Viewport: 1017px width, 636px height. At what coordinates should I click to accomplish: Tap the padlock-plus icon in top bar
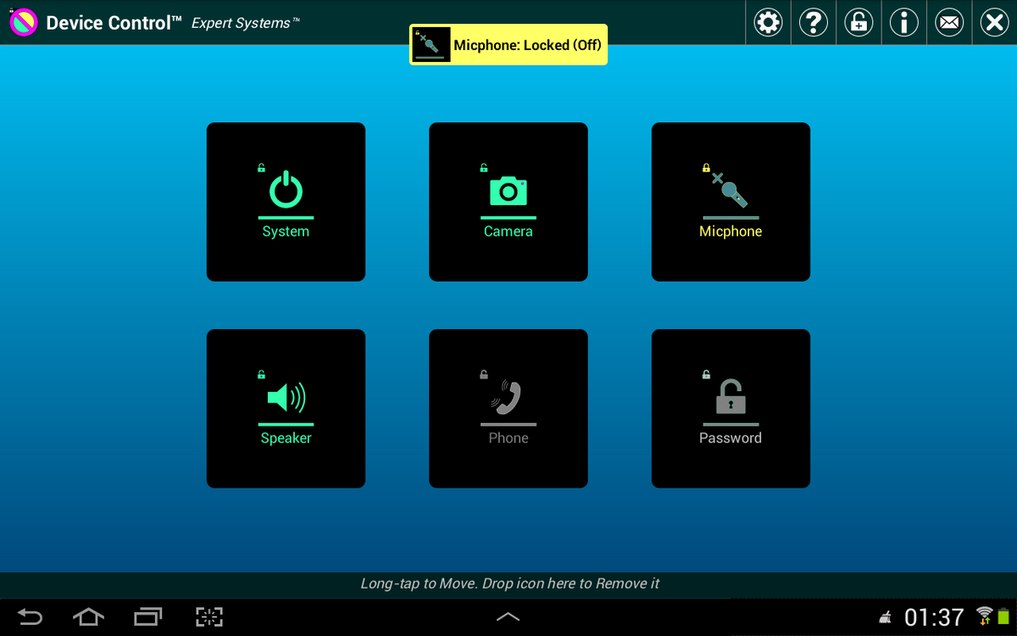point(859,22)
